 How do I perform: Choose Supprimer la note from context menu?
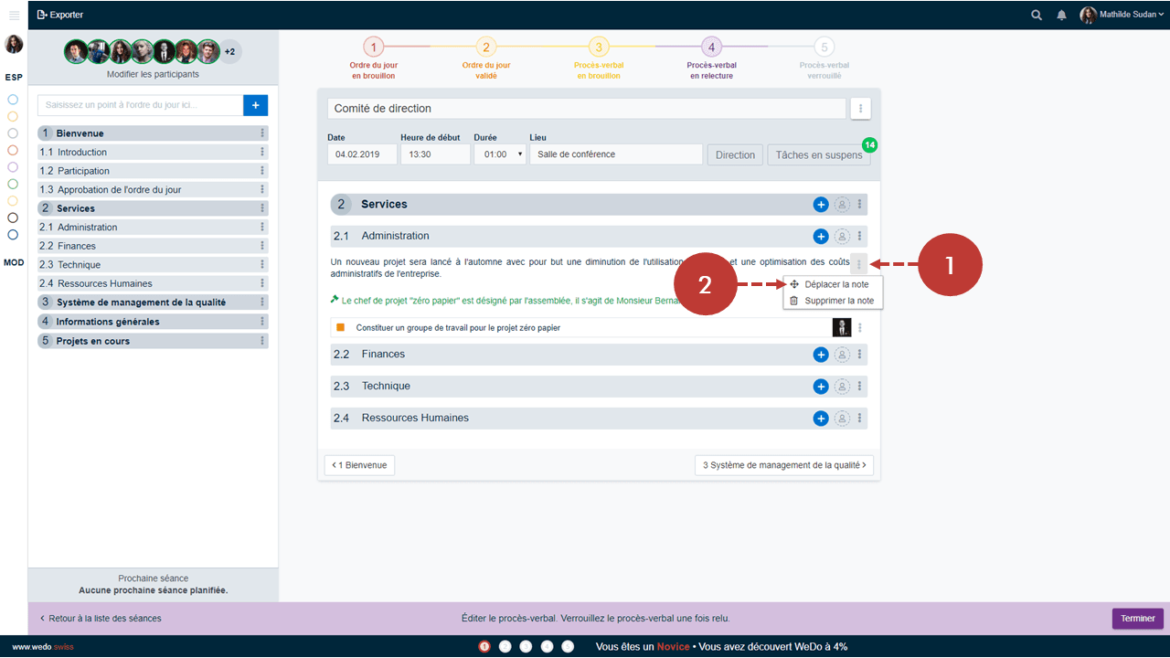pyautogui.click(x=838, y=301)
